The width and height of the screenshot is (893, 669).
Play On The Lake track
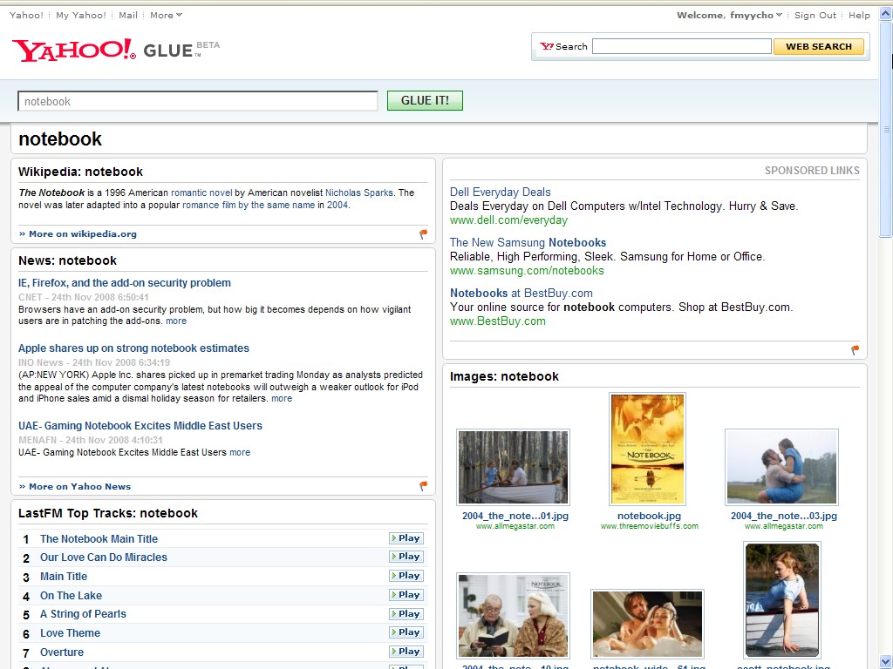406,594
